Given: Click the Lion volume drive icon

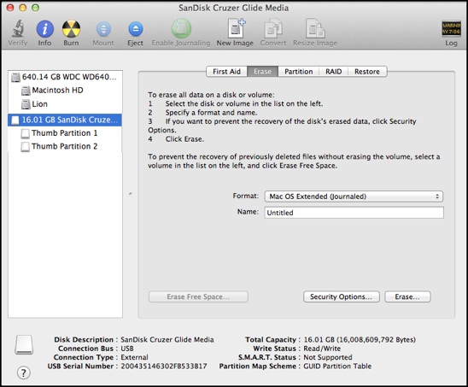Looking at the screenshot, I should pyautogui.click(x=26, y=104).
